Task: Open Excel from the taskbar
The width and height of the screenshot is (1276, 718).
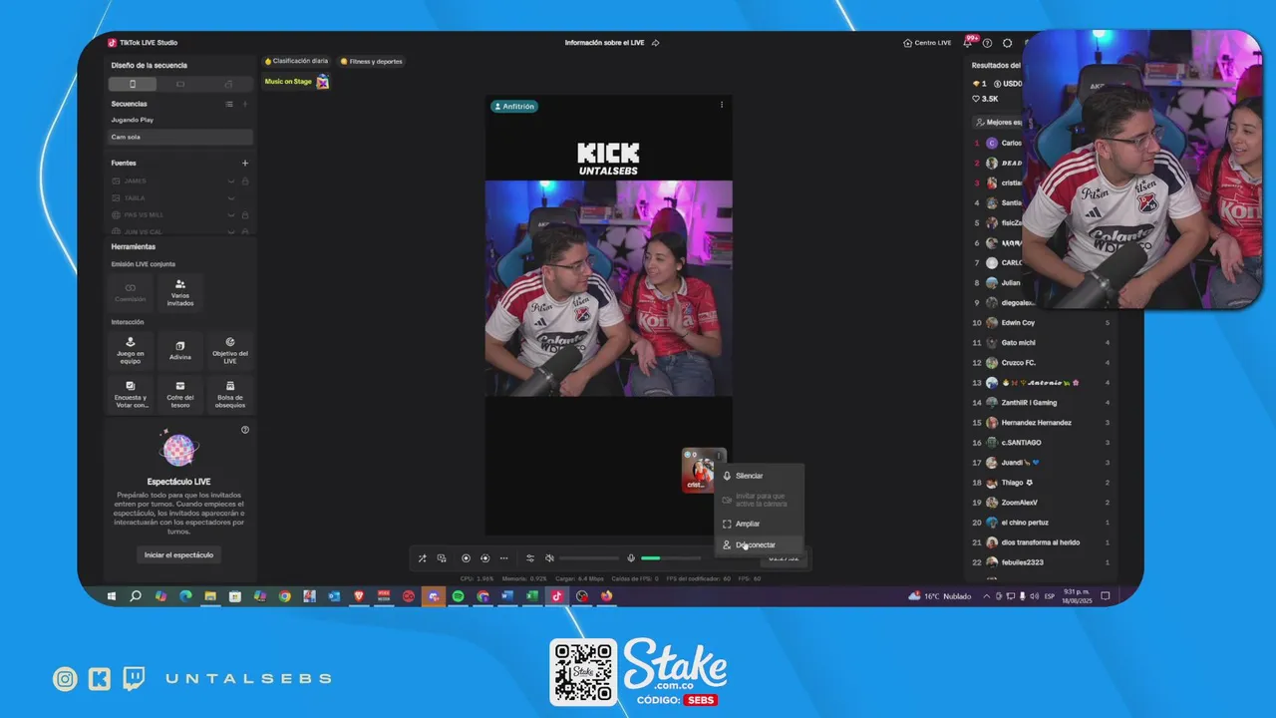Action: (x=532, y=596)
